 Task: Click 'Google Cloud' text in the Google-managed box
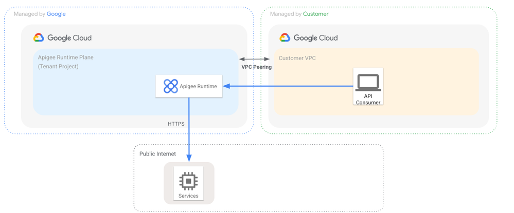click(x=69, y=38)
